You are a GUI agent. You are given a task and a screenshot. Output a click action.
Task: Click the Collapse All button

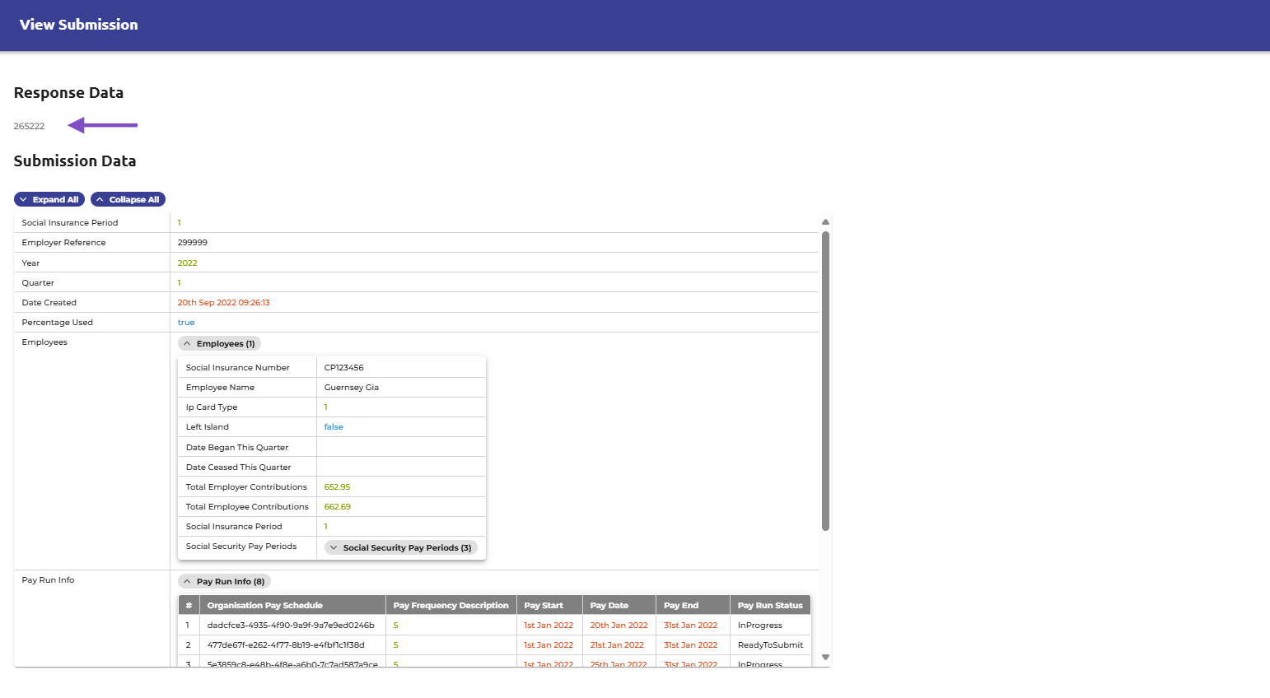tap(128, 199)
